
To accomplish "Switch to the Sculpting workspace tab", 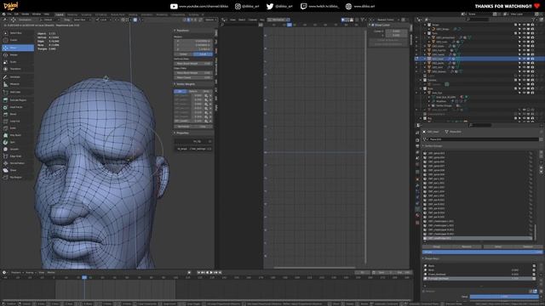I will pyautogui.click(x=86, y=14).
